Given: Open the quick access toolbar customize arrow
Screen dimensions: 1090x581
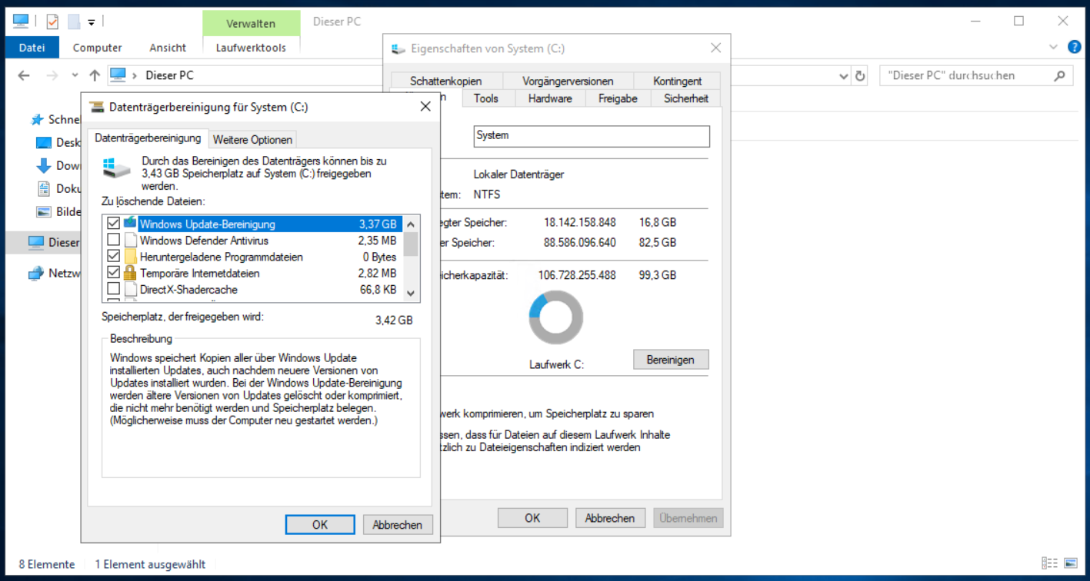Looking at the screenshot, I should [x=91, y=22].
